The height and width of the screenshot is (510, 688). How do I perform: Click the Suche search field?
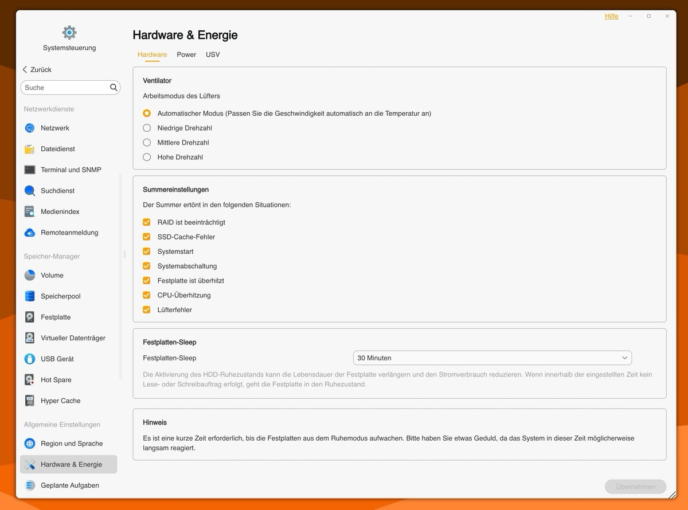point(64,88)
